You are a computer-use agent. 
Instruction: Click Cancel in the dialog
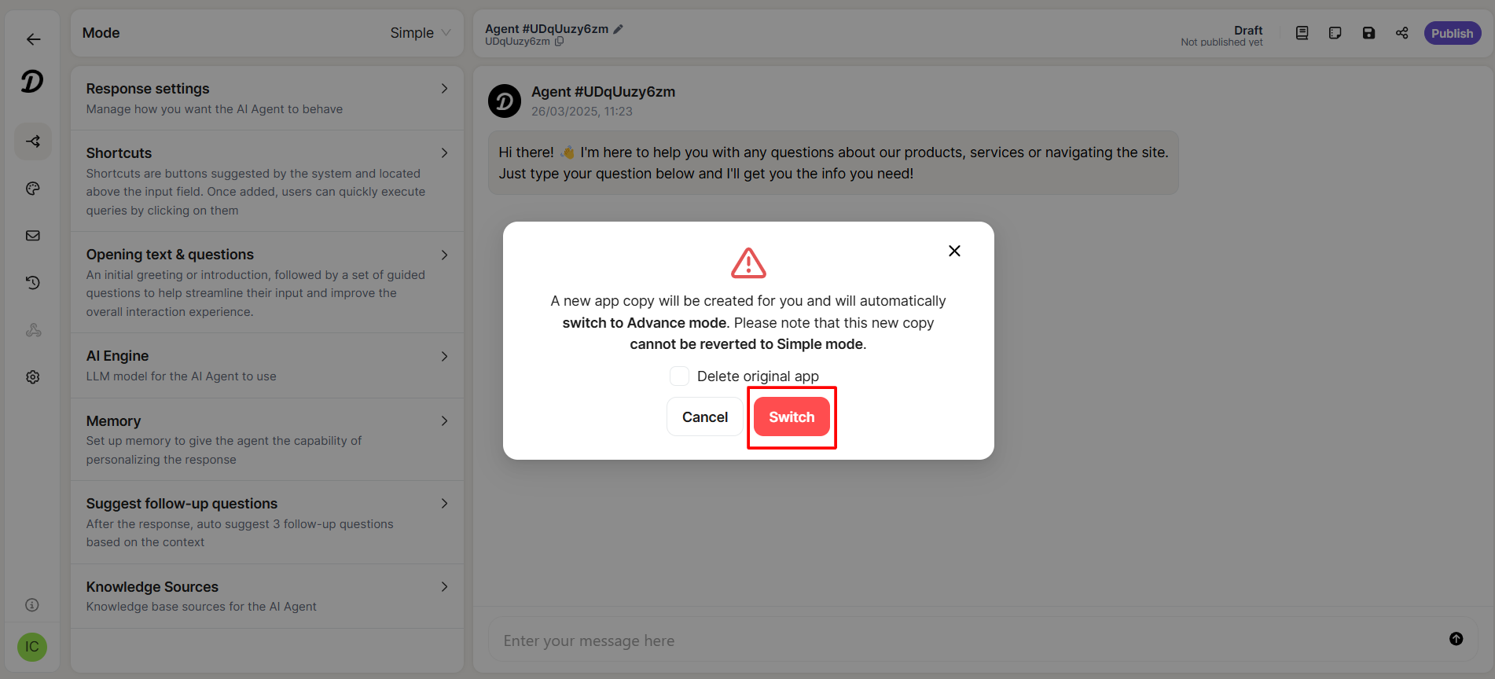(x=704, y=417)
